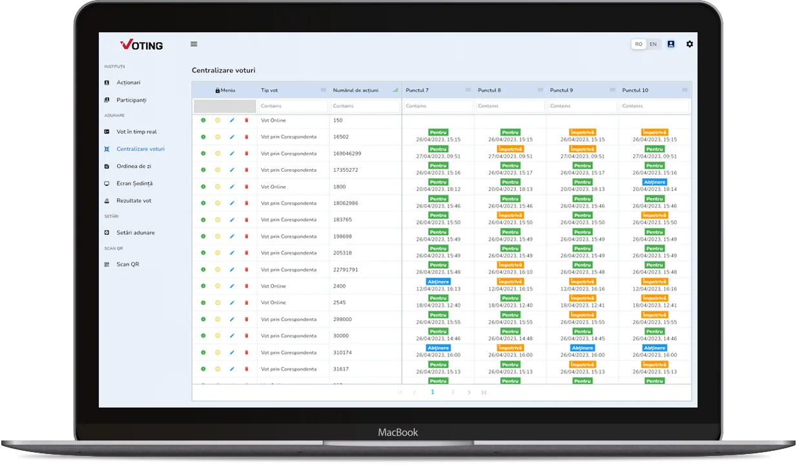Open Ecran Ședință page

tap(134, 183)
